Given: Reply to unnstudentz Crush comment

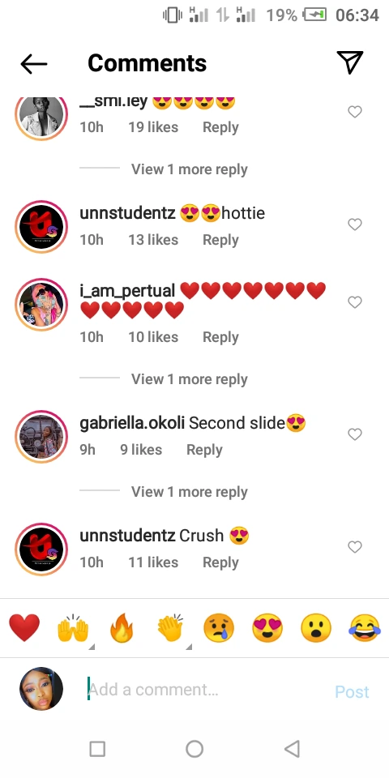Looking at the screenshot, I should click(220, 562).
